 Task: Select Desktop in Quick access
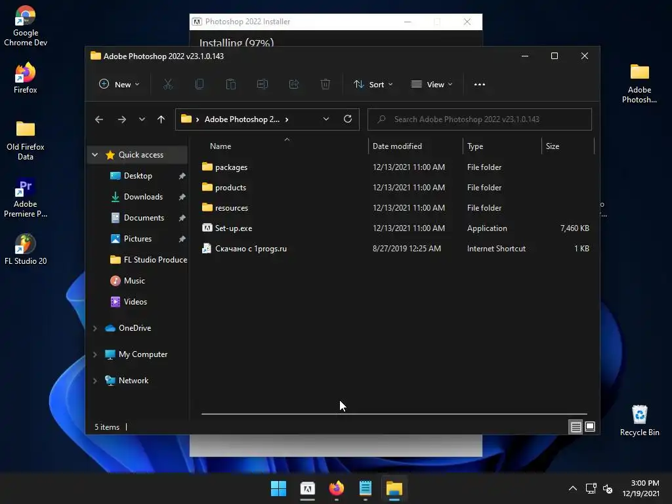[138, 176]
